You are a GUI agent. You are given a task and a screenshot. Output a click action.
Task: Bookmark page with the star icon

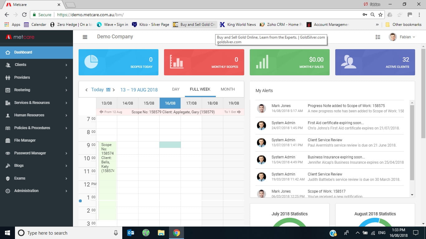(380, 15)
